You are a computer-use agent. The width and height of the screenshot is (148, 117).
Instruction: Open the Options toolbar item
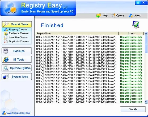point(118,15)
